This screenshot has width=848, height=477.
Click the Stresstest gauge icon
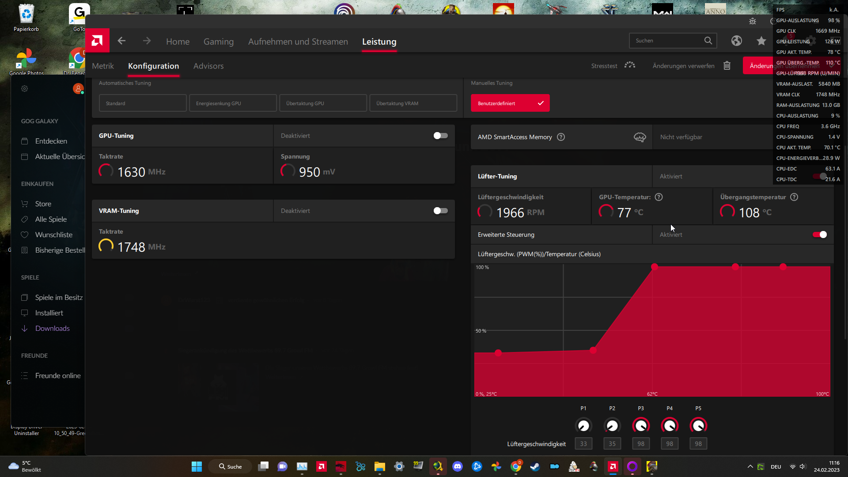click(630, 65)
